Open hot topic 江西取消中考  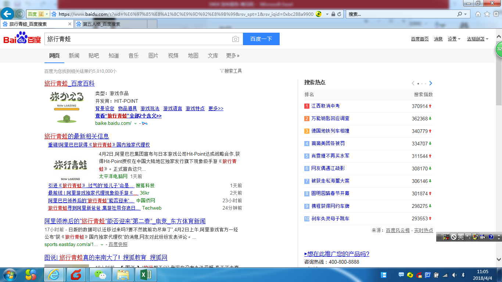326,106
